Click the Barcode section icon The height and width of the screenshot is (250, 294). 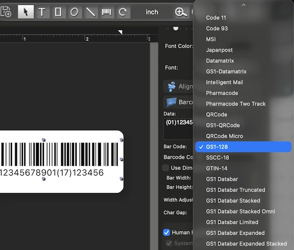pos(171,102)
